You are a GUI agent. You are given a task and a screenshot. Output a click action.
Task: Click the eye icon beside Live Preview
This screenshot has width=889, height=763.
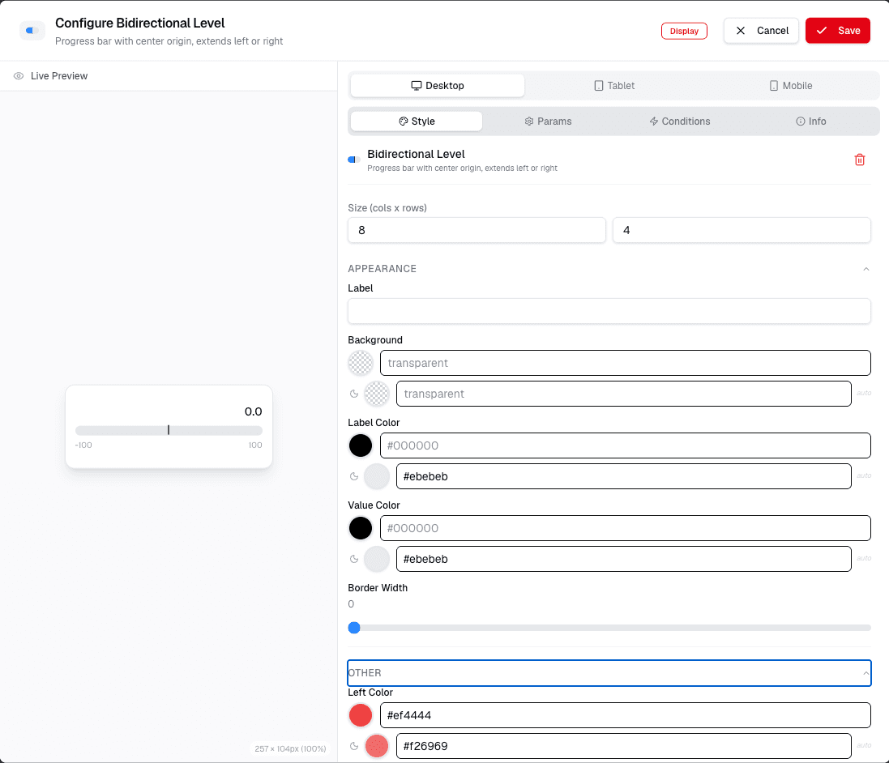pos(19,76)
